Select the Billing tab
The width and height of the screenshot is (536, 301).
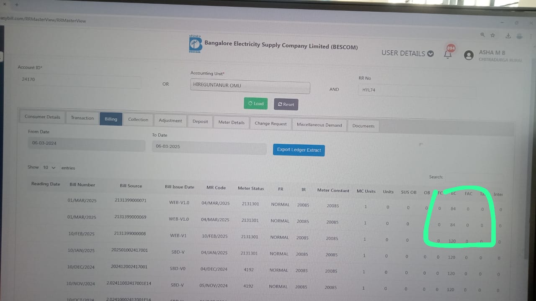click(111, 119)
